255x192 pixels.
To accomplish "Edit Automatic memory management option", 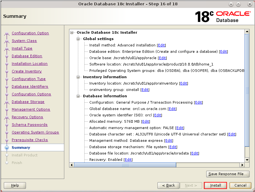I will (180, 128).
